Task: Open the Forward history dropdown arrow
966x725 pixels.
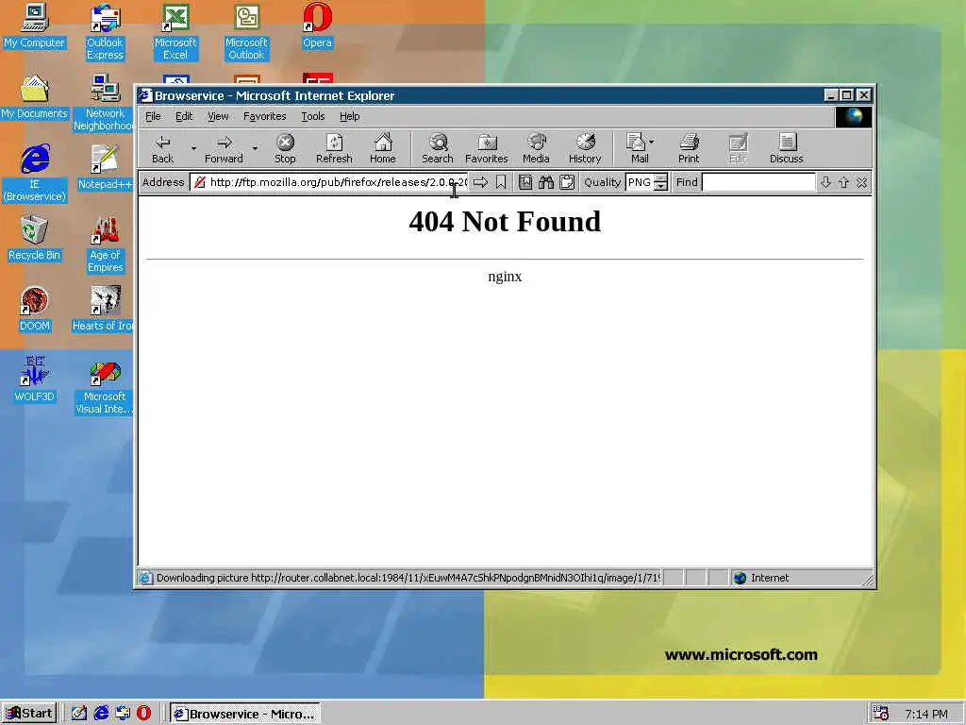Action: (255, 148)
